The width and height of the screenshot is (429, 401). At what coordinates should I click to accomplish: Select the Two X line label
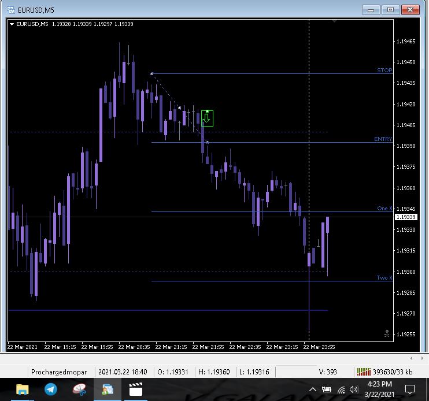click(384, 278)
